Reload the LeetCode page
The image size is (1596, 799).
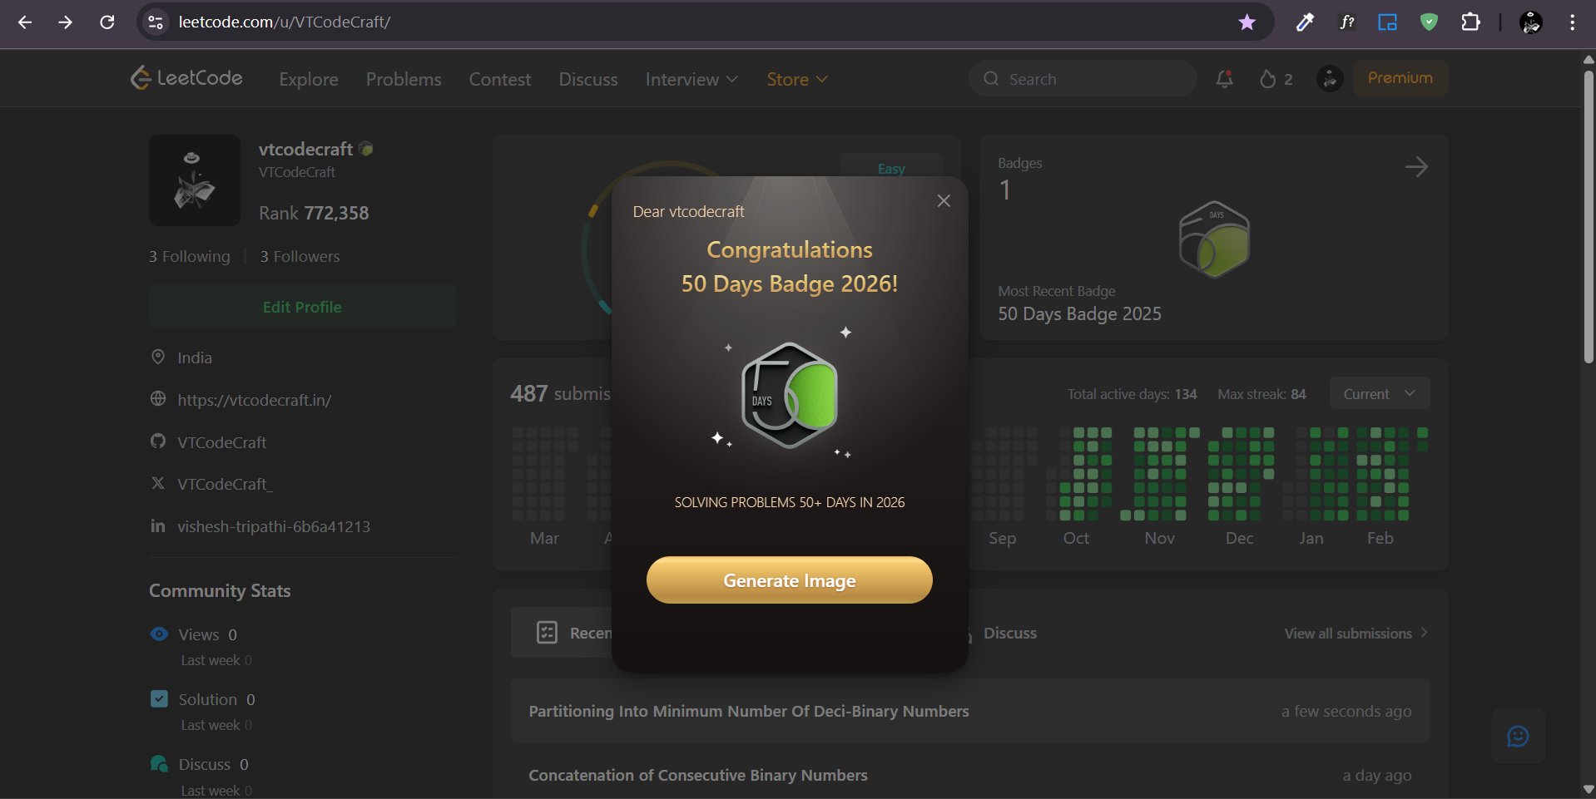point(107,22)
